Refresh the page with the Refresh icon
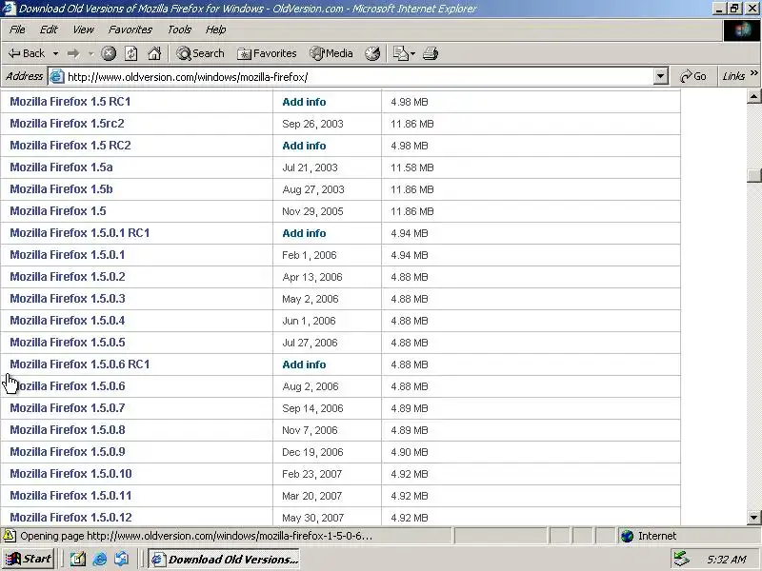This screenshot has width=762, height=571. (131, 53)
